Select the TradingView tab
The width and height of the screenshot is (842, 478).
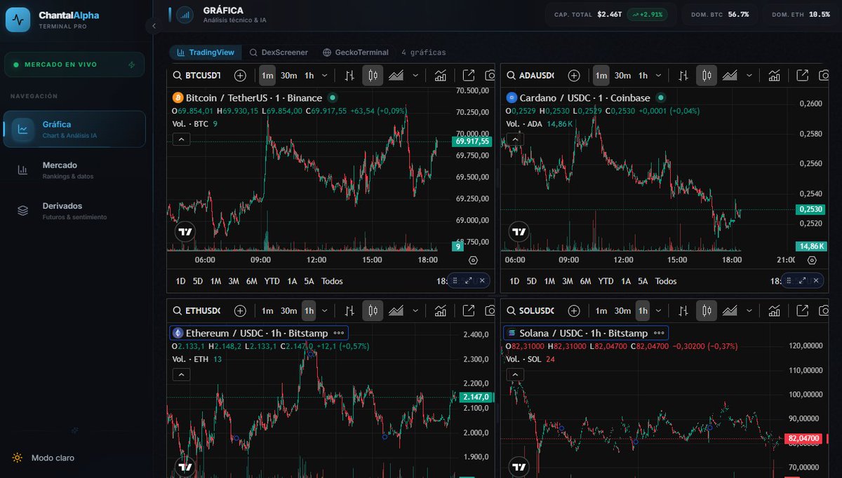(x=206, y=53)
